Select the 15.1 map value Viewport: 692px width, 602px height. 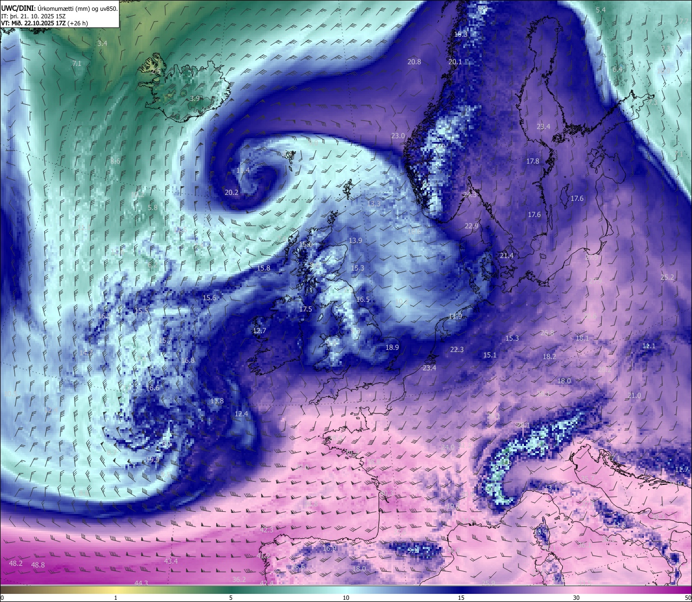click(490, 355)
